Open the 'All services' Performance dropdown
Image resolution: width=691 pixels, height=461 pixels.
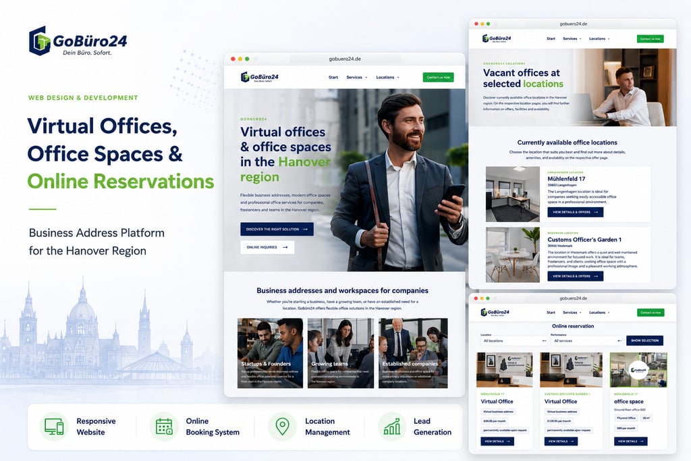tap(586, 341)
